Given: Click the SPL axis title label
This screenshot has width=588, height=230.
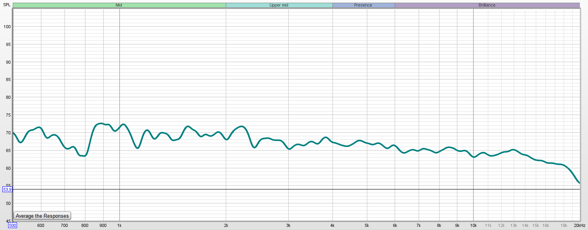Looking at the screenshot, I should tap(7, 5).
